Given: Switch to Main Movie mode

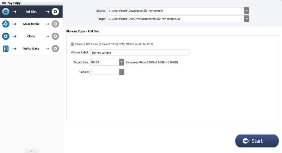Looking at the screenshot, I should [32, 24].
